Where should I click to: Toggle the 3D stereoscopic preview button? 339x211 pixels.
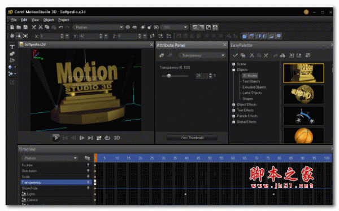[x=117, y=138]
